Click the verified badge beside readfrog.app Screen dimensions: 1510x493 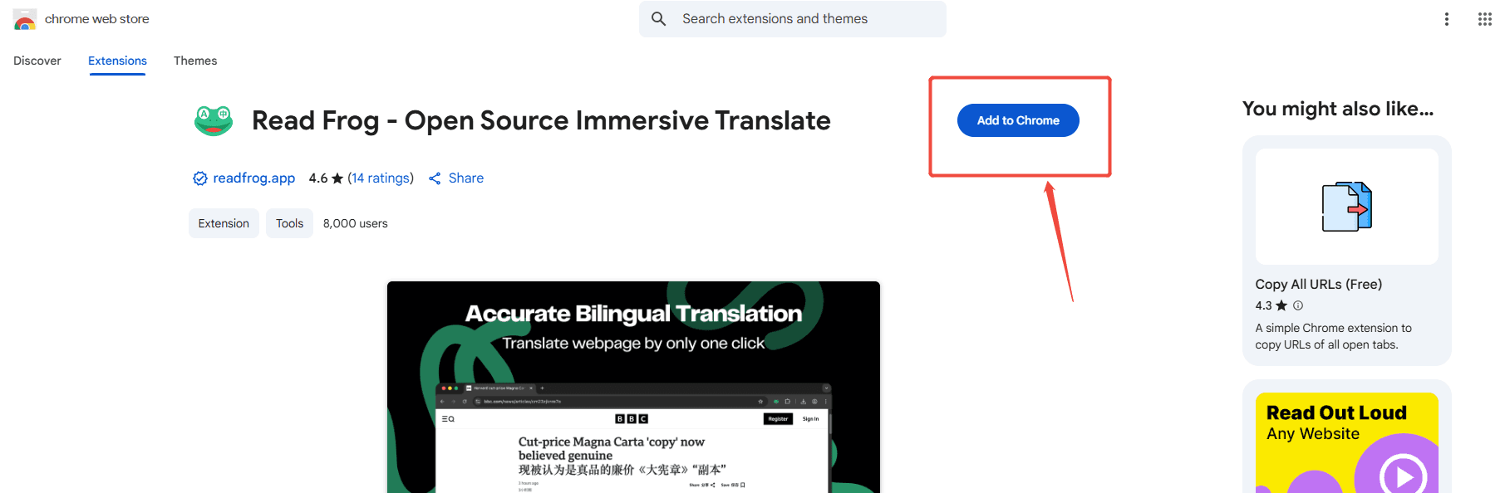pyautogui.click(x=199, y=178)
